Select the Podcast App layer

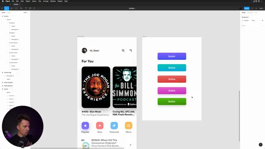7,72
